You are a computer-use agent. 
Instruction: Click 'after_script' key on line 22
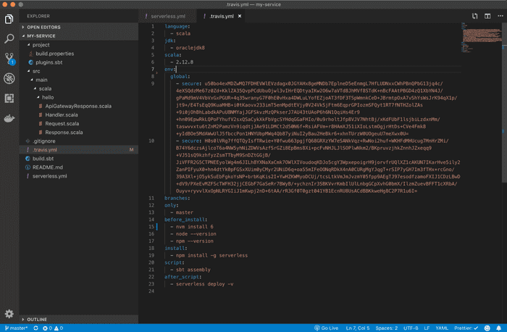[x=181, y=277]
